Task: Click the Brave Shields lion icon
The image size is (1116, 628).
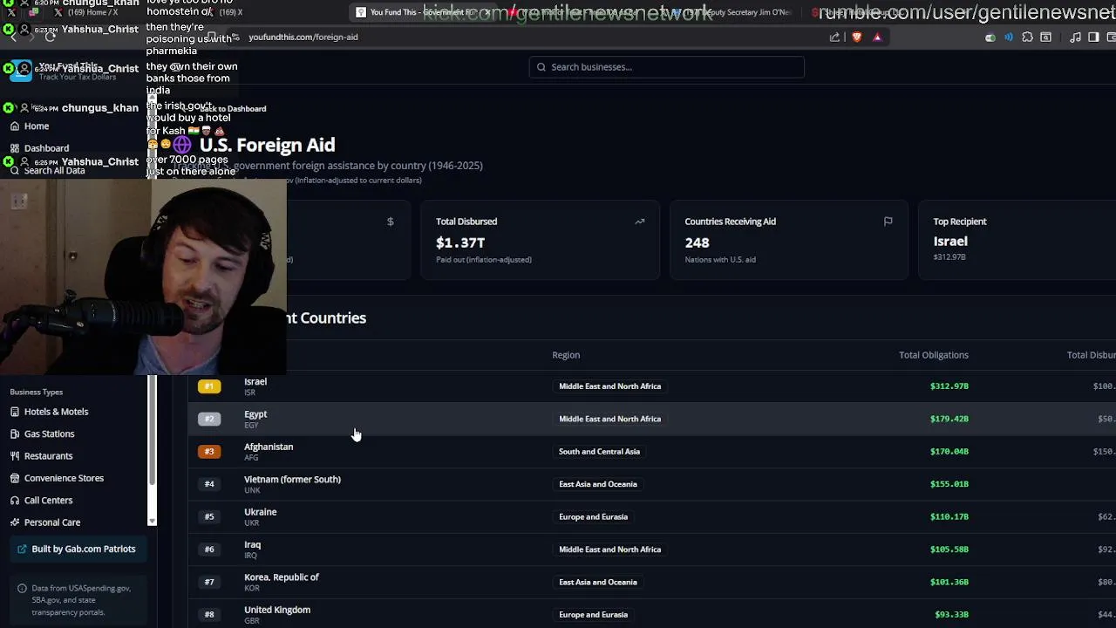Action: 857,38
